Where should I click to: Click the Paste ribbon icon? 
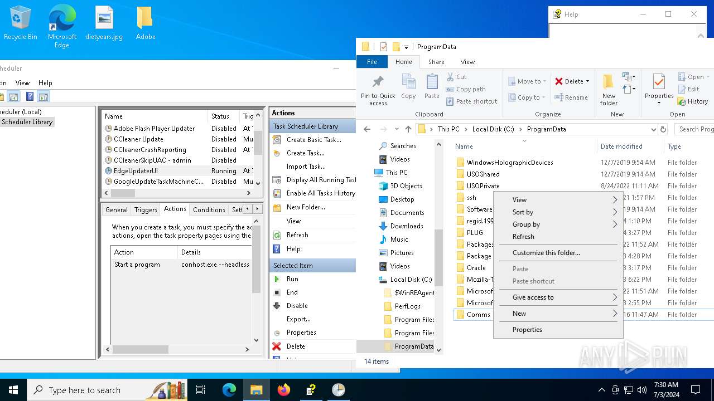click(432, 87)
